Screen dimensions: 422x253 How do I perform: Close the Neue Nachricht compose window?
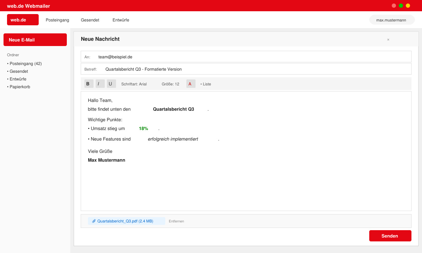[x=388, y=40]
